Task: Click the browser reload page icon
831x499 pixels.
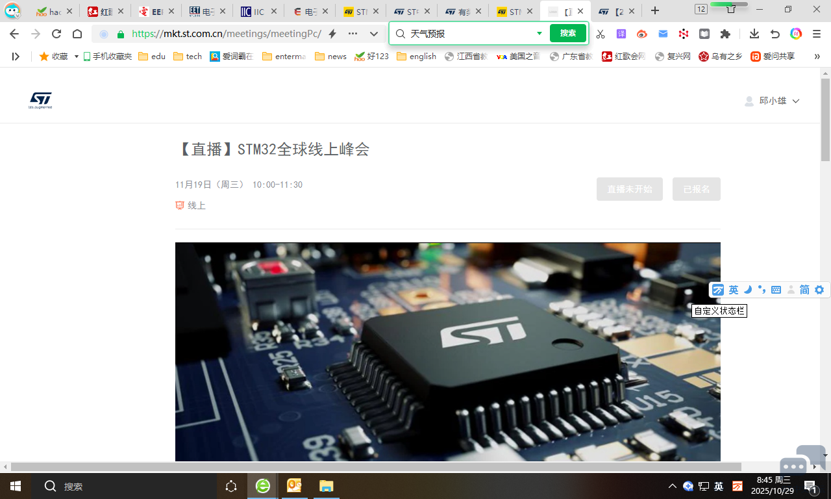Action: pos(56,34)
